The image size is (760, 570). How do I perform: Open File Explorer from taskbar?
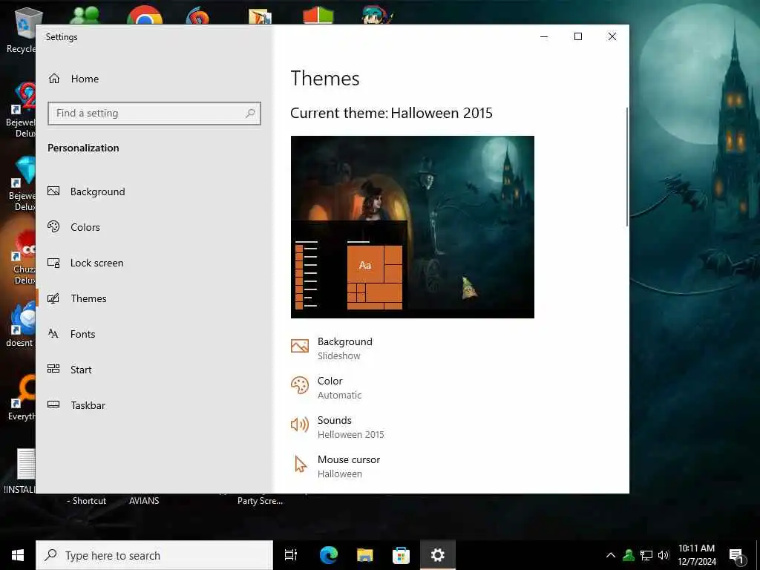[x=365, y=555]
